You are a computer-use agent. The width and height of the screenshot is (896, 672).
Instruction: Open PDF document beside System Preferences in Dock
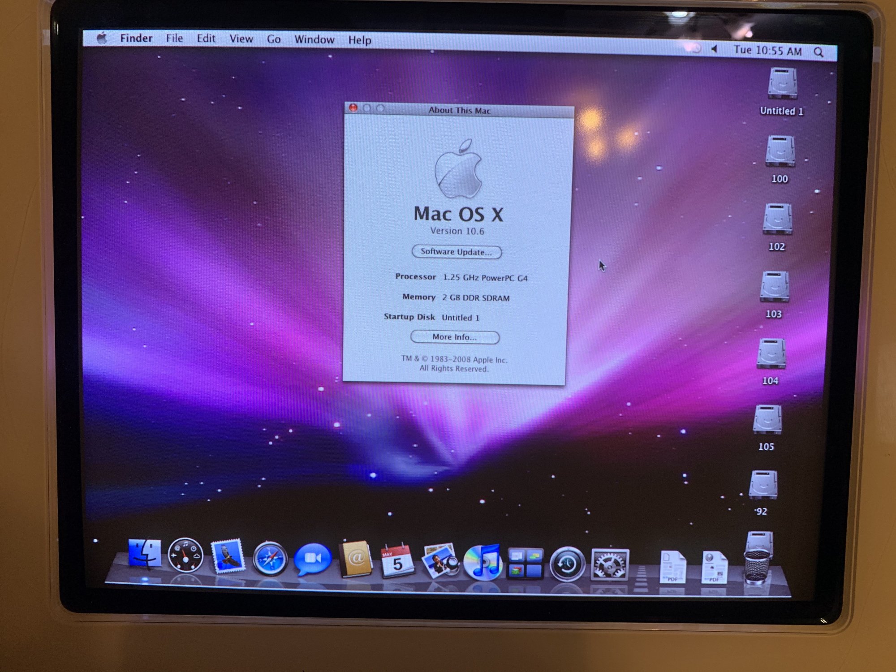click(x=672, y=568)
